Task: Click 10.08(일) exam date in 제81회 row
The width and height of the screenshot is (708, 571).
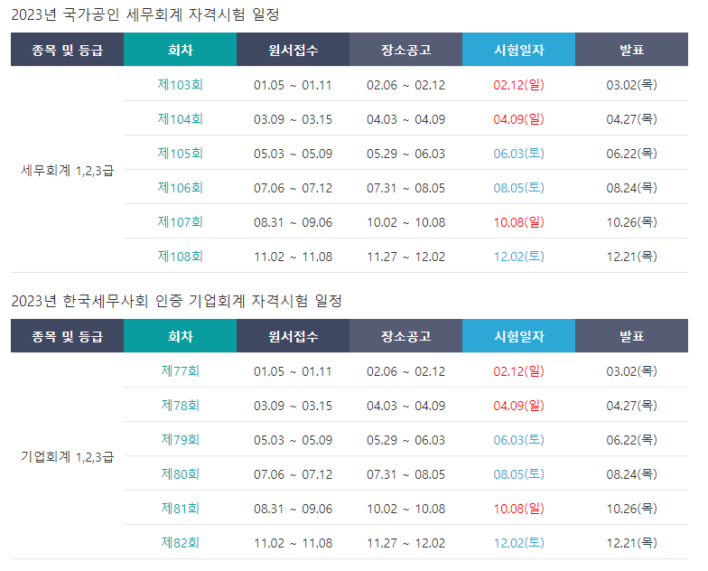Action: [x=518, y=508]
